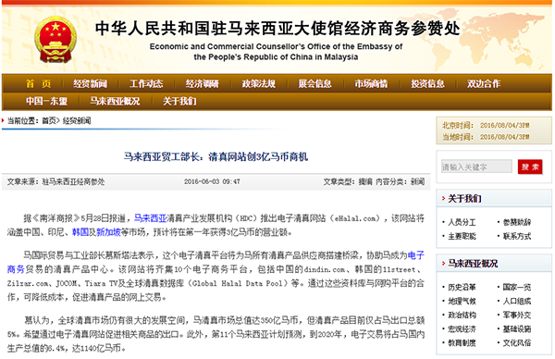Open 关于我们 in navigation bar
The image size is (555, 359).
179,101
